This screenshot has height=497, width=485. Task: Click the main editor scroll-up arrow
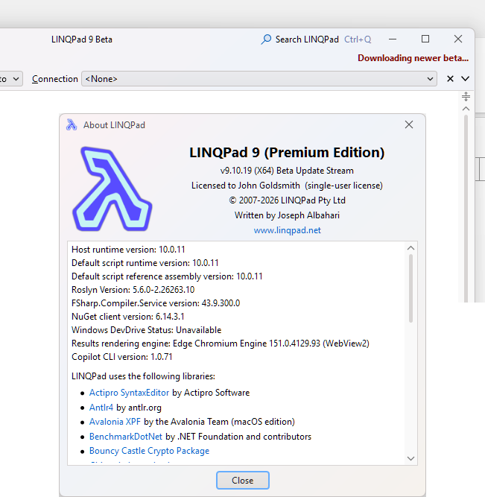point(466,109)
